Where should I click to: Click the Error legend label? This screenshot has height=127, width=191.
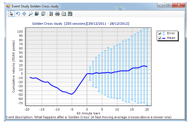[x=171, y=33]
